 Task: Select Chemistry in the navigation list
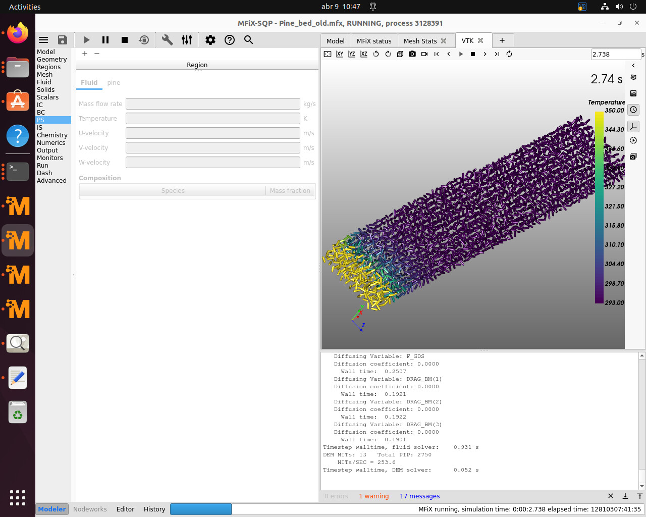pos(52,135)
